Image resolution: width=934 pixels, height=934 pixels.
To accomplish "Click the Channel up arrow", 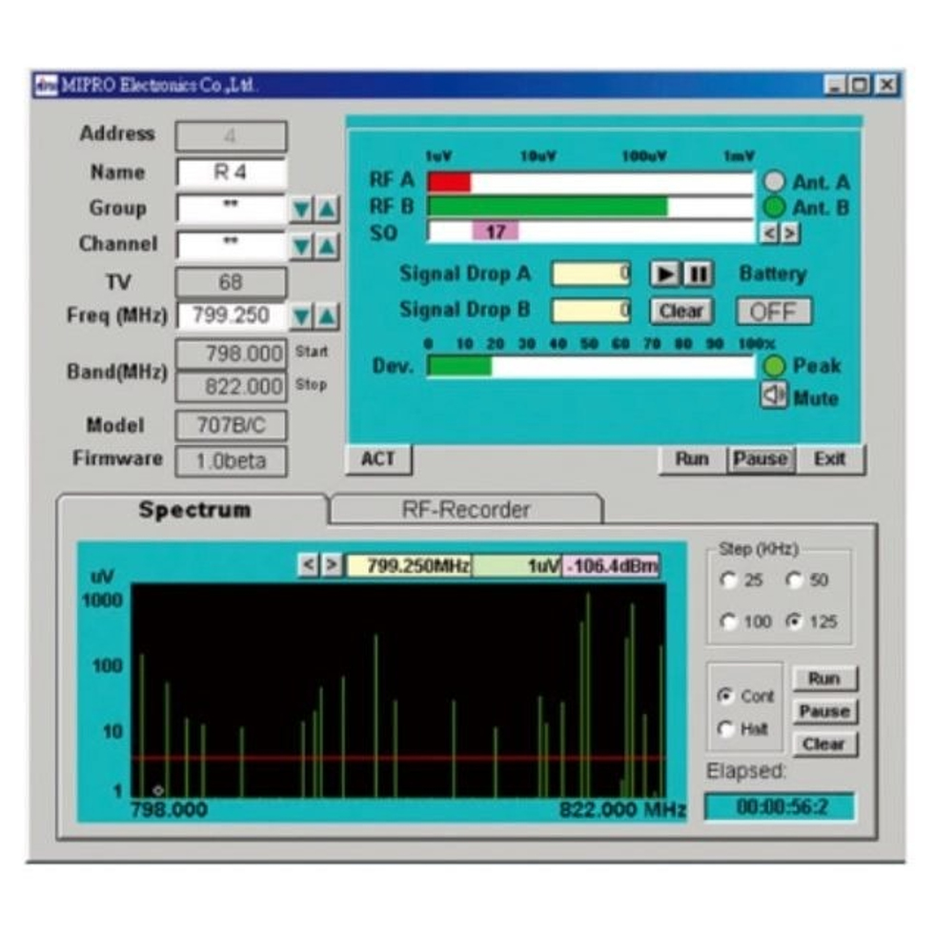I will pyautogui.click(x=327, y=246).
